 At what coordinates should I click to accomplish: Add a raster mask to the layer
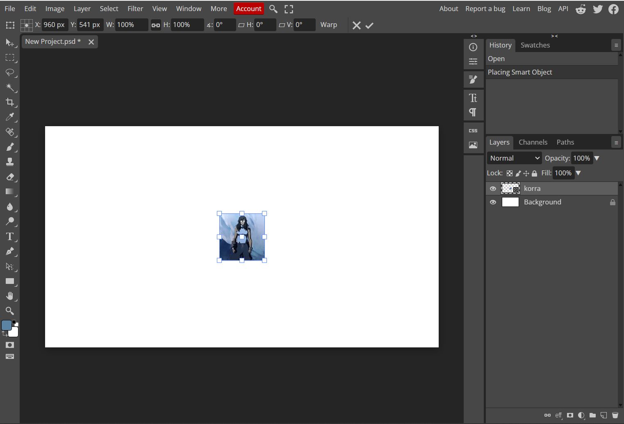click(x=570, y=415)
